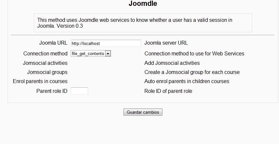Click the 'Jomsocial groups' setting label
This screenshot has height=144, width=279.
[47, 72]
